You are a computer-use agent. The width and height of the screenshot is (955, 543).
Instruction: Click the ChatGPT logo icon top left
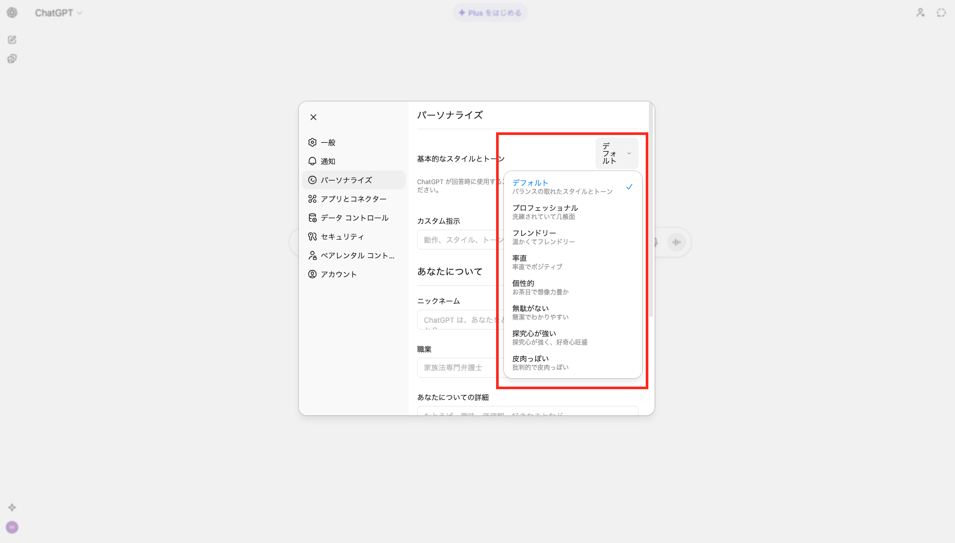(x=12, y=13)
